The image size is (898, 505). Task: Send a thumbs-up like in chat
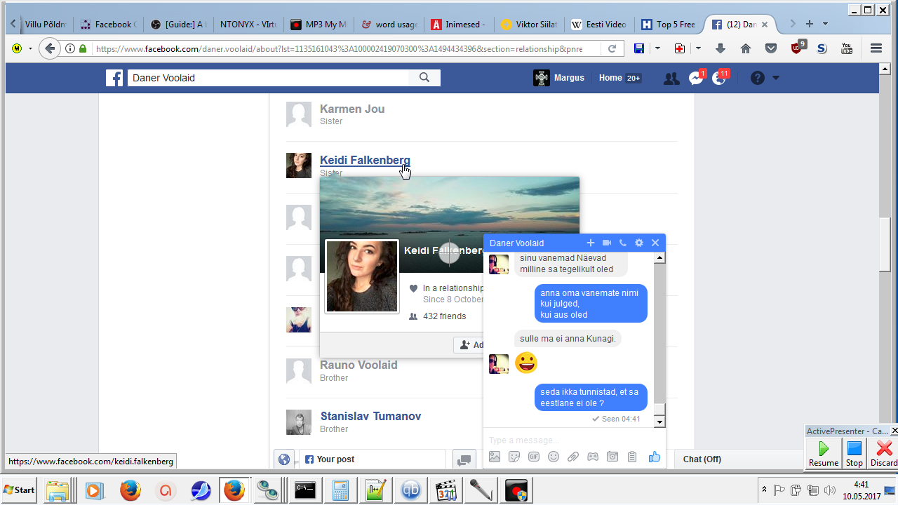(x=655, y=457)
